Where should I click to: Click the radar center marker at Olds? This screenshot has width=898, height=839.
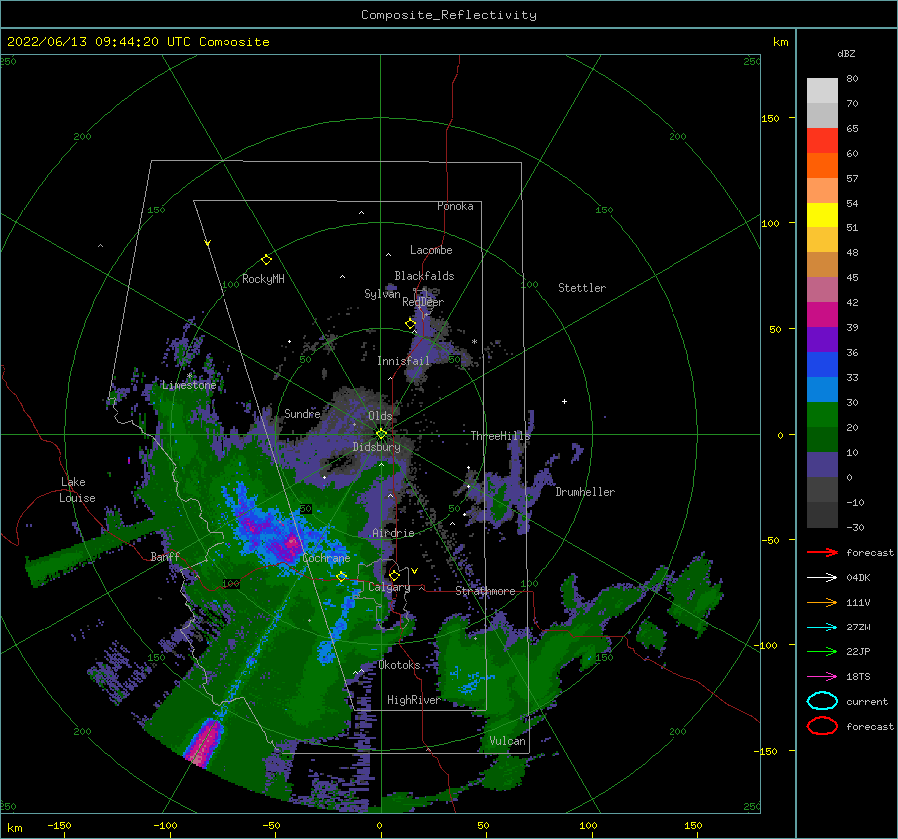pyautogui.click(x=381, y=434)
